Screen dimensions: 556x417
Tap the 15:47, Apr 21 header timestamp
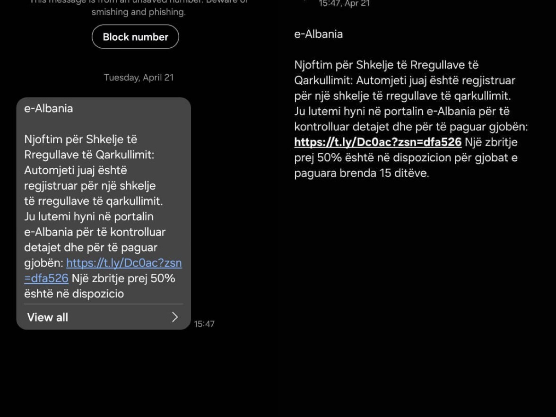pyautogui.click(x=344, y=4)
